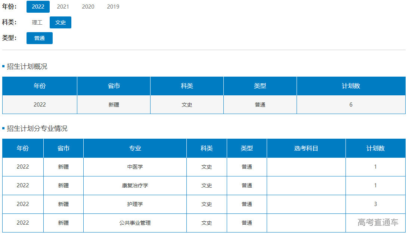Screen dimensions: 409x237
Task: Click the 护理学 major cell
Action: click(135, 204)
